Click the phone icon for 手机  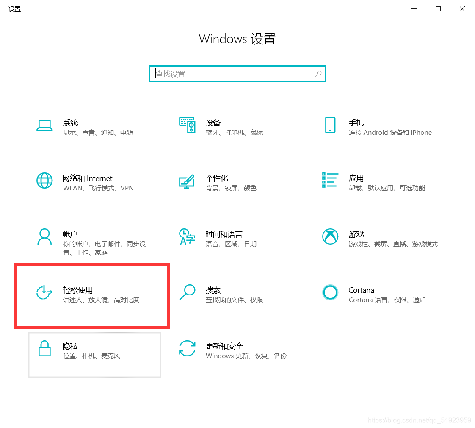coord(330,125)
